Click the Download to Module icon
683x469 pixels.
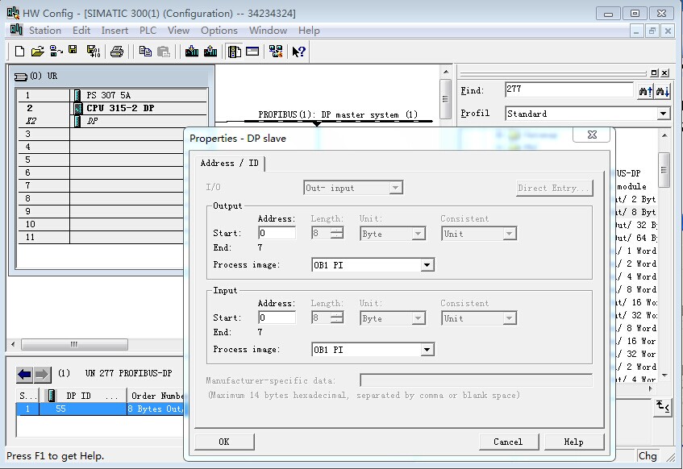[192, 52]
